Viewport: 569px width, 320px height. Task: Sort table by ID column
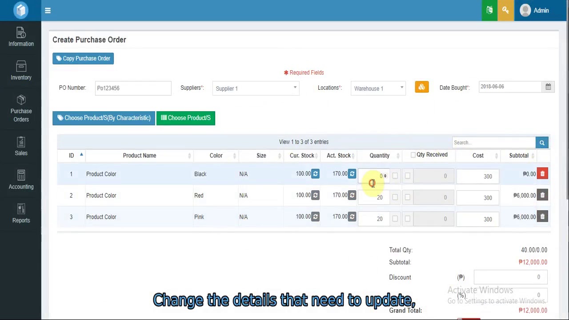(71, 156)
